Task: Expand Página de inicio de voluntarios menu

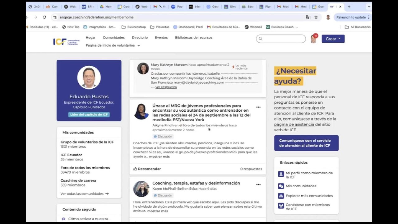Action: click(x=113, y=45)
